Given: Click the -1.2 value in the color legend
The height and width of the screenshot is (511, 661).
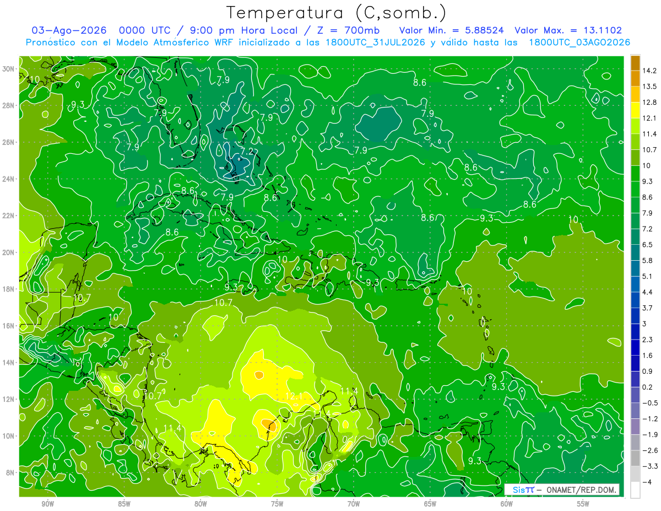Looking at the screenshot, I should click(x=650, y=418).
